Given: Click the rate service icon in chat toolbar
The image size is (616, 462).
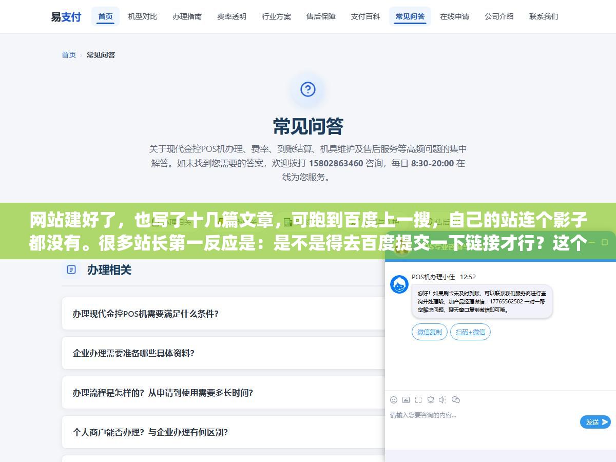Looking at the screenshot, I should 431,400.
